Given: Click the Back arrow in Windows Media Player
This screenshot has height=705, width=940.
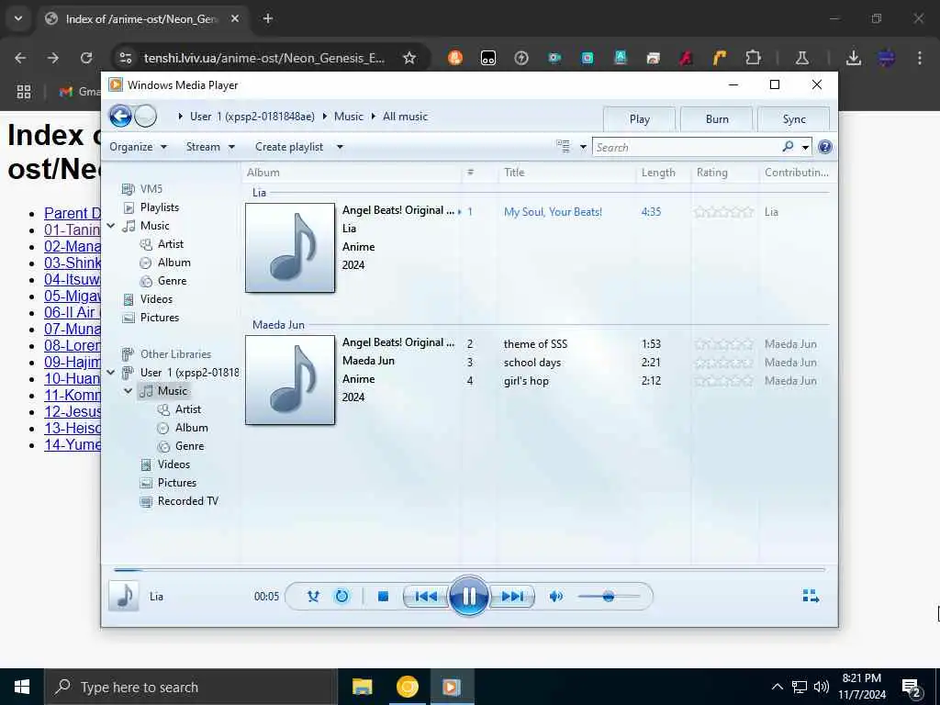Looking at the screenshot, I should [x=120, y=117].
